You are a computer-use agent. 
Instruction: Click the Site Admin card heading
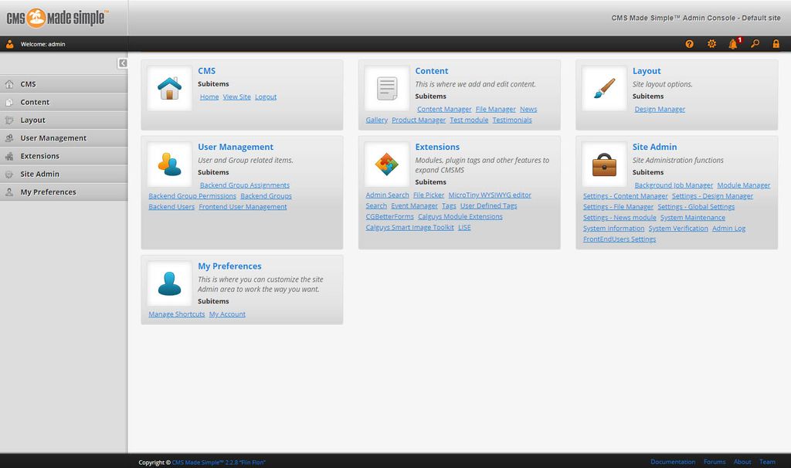[654, 147]
